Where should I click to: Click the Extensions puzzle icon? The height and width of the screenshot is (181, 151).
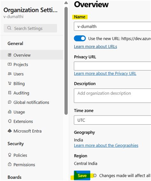10,121
